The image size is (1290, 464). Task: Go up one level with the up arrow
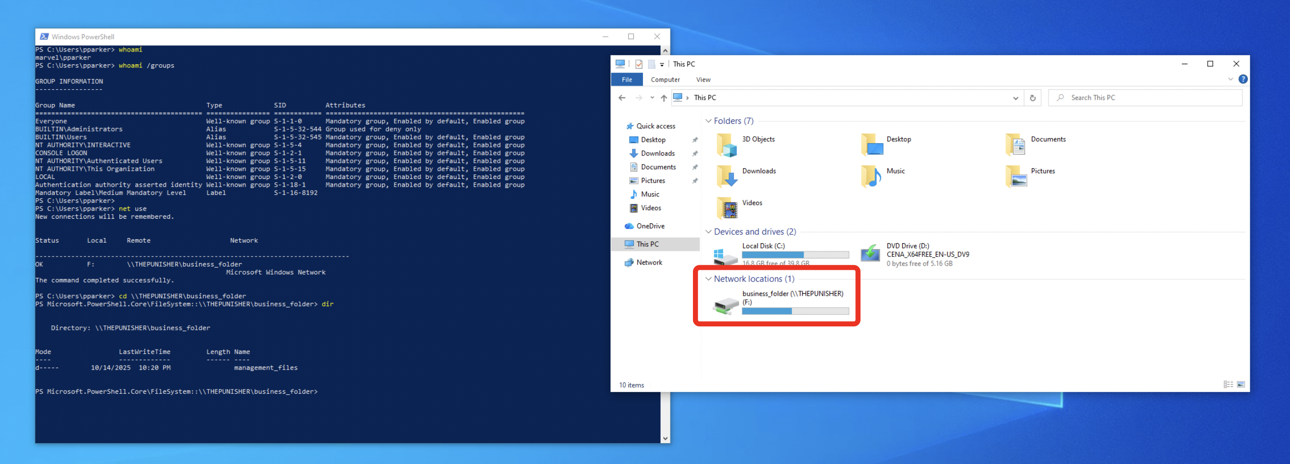click(663, 98)
